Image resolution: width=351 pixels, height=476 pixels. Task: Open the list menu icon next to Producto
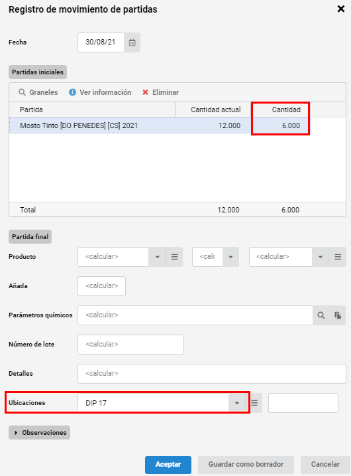(x=174, y=257)
